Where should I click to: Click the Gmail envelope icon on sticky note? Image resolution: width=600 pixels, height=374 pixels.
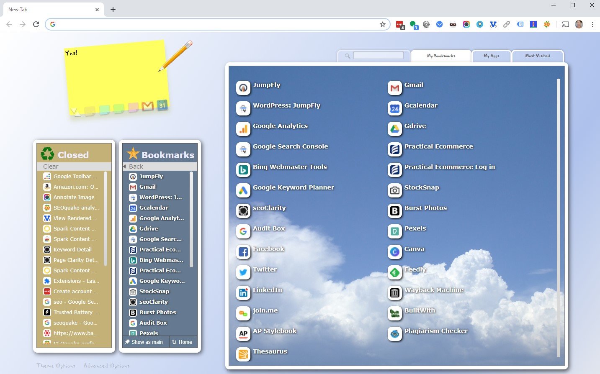click(147, 106)
